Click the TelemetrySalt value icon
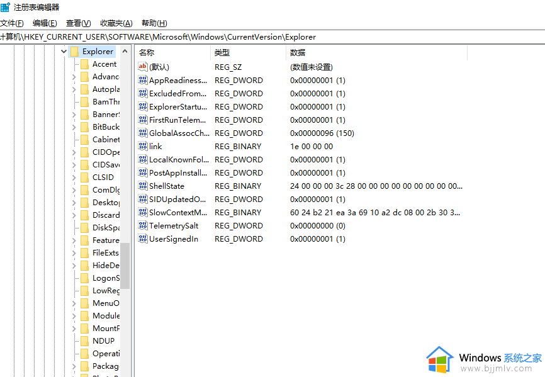 coord(143,225)
